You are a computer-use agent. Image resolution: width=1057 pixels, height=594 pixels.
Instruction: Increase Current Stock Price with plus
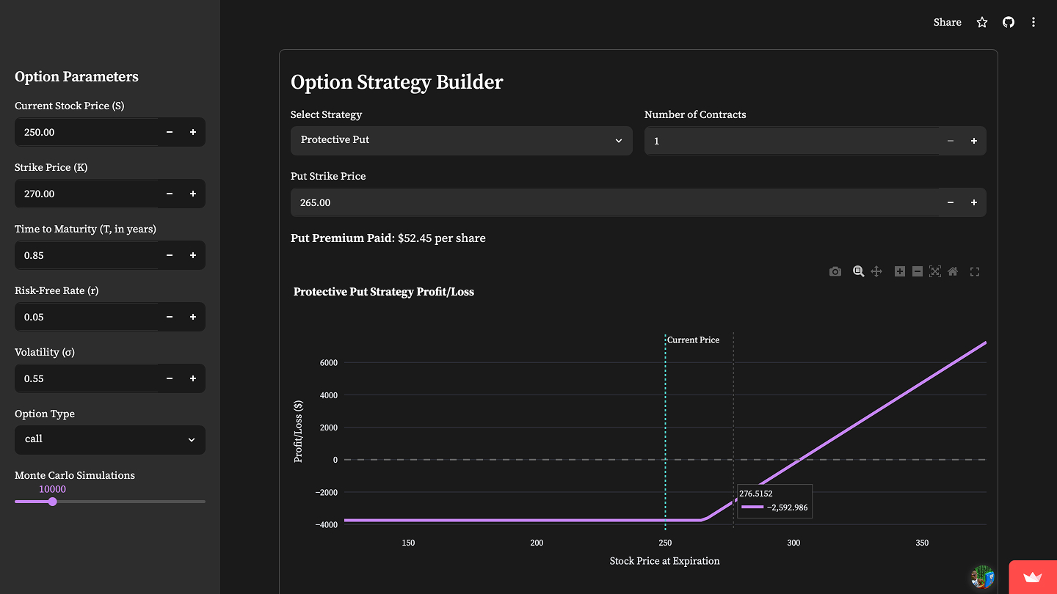coord(193,132)
